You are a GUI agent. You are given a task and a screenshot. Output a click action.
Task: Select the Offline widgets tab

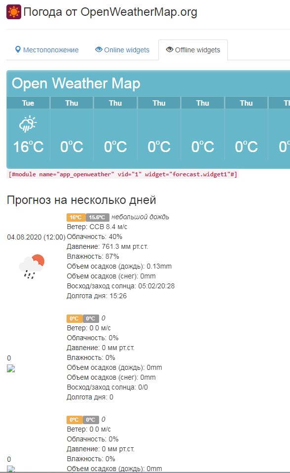pyautogui.click(x=193, y=50)
